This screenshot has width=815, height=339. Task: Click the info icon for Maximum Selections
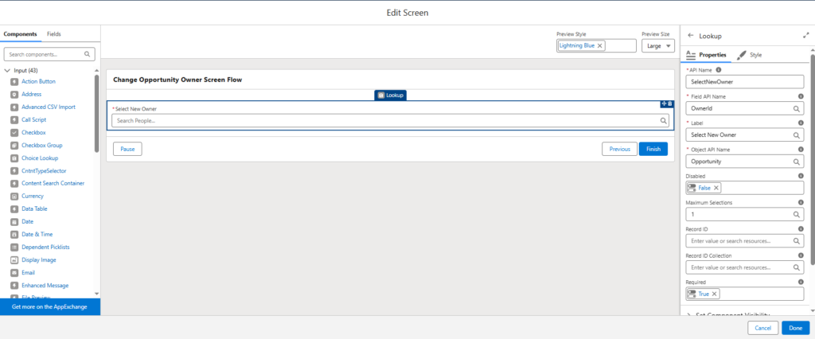point(801,202)
